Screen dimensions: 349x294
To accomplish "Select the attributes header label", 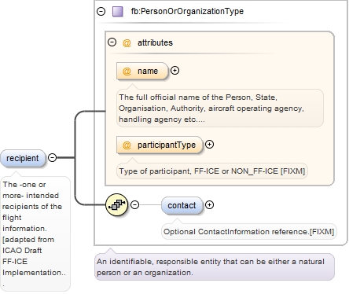I will point(155,42).
